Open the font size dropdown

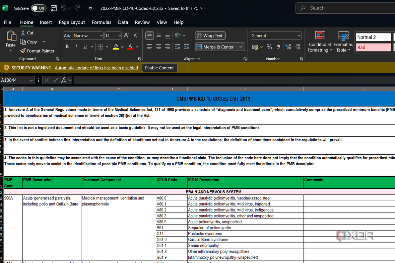[119, 36]
